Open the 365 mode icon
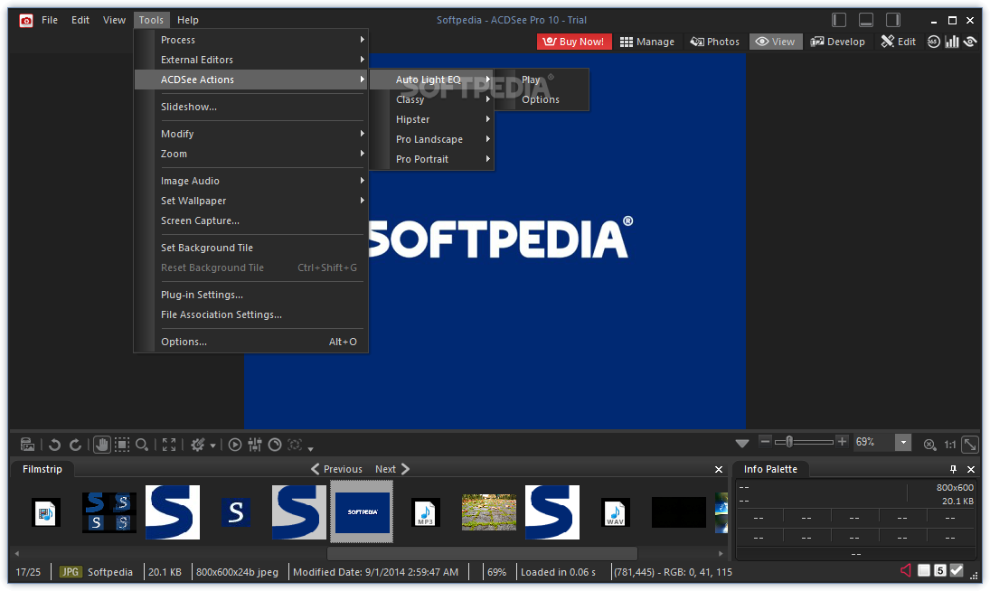Viewport: 990px width, 591px height. [933, 42]
